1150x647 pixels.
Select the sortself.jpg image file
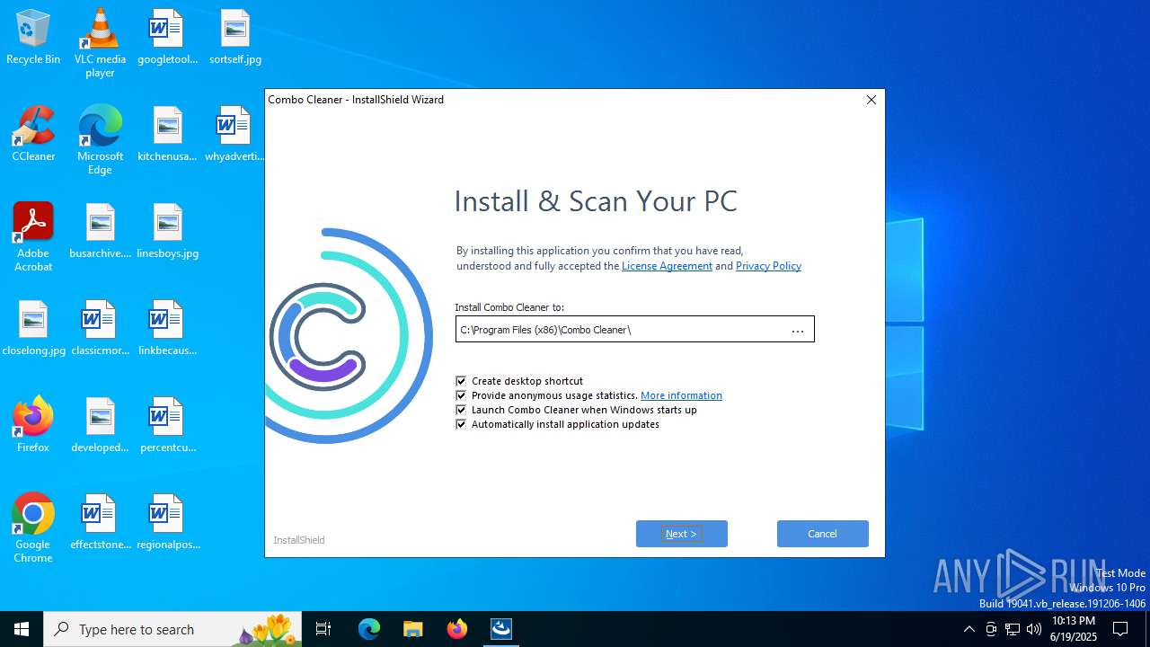[235, 37]
